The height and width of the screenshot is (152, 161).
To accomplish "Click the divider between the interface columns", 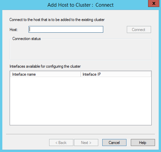I will [81, 74].
